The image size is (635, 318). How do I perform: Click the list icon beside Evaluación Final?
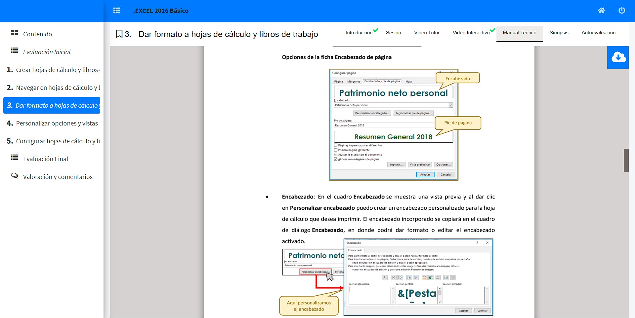click(15, 158)
